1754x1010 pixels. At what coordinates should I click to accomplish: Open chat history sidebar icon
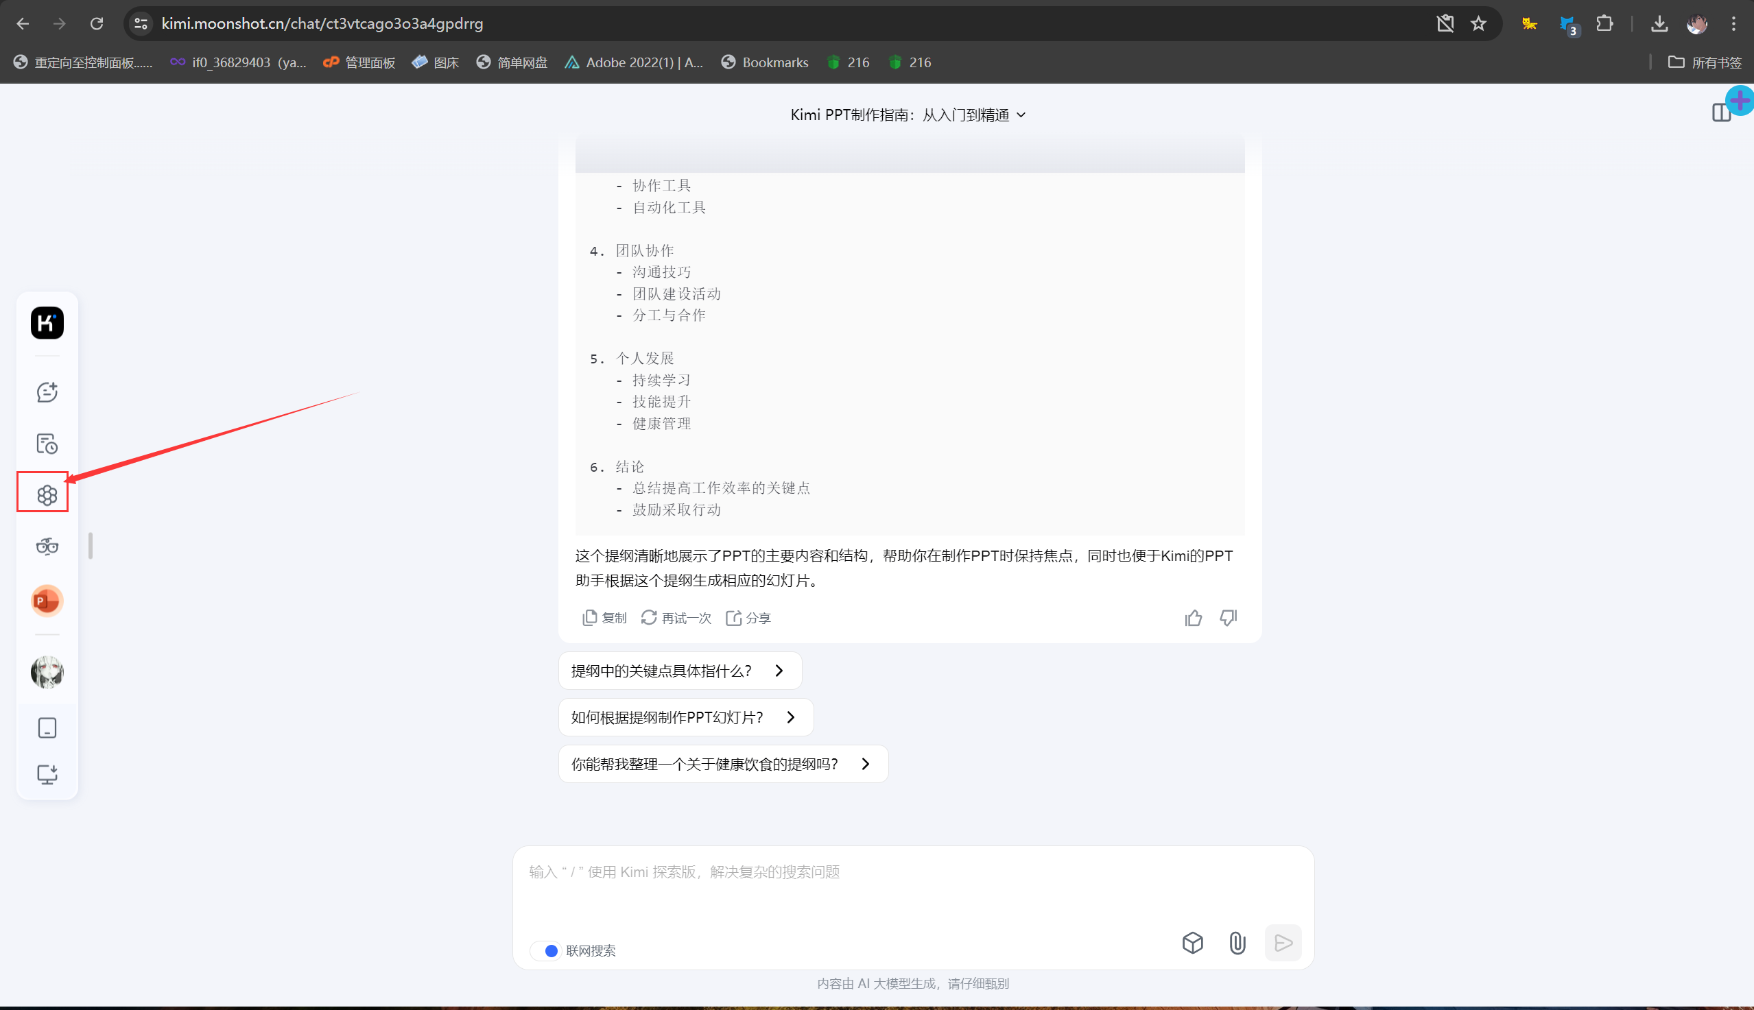click(x=47, y=443)
